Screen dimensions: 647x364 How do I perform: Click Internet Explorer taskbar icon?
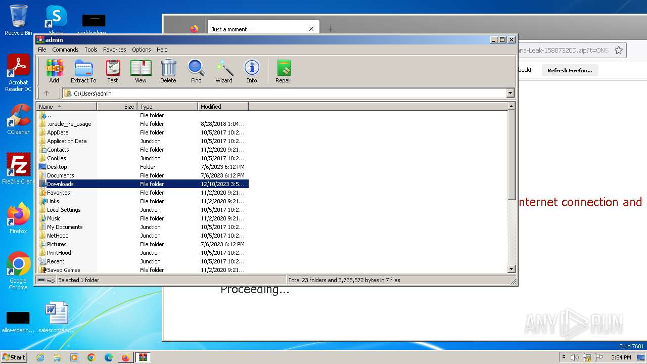click(x=40, y=357)
